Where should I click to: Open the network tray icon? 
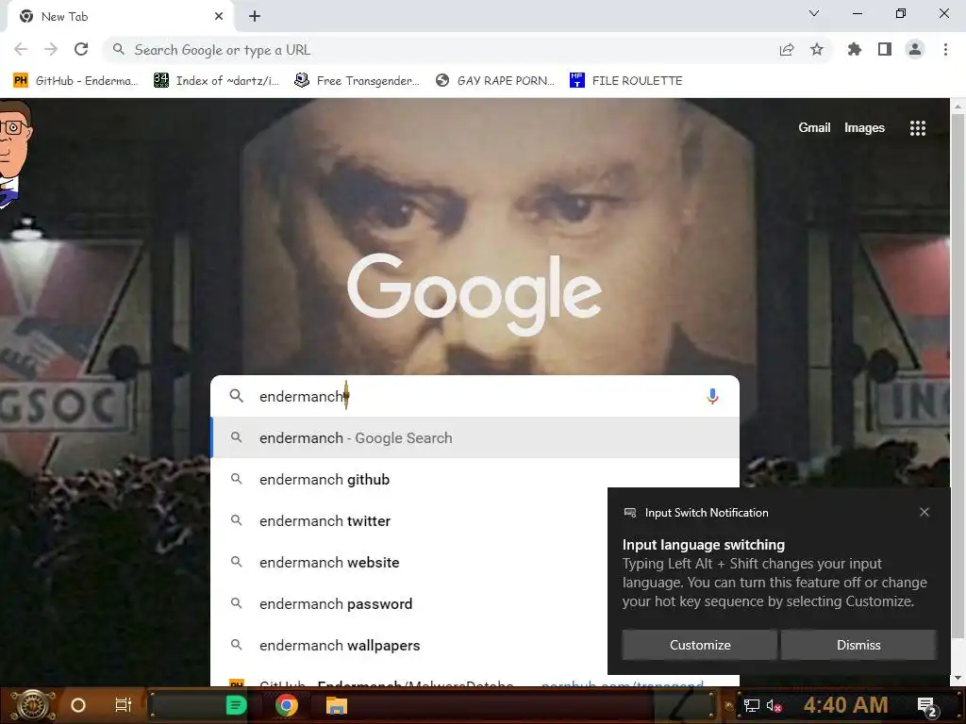click(751, 705)
